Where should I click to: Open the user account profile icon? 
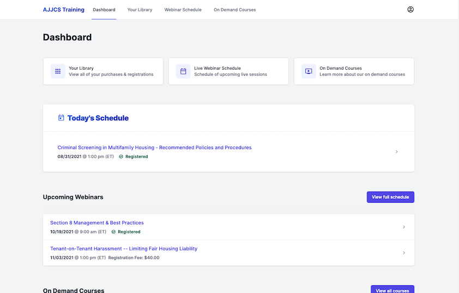[x=410, y=9]
